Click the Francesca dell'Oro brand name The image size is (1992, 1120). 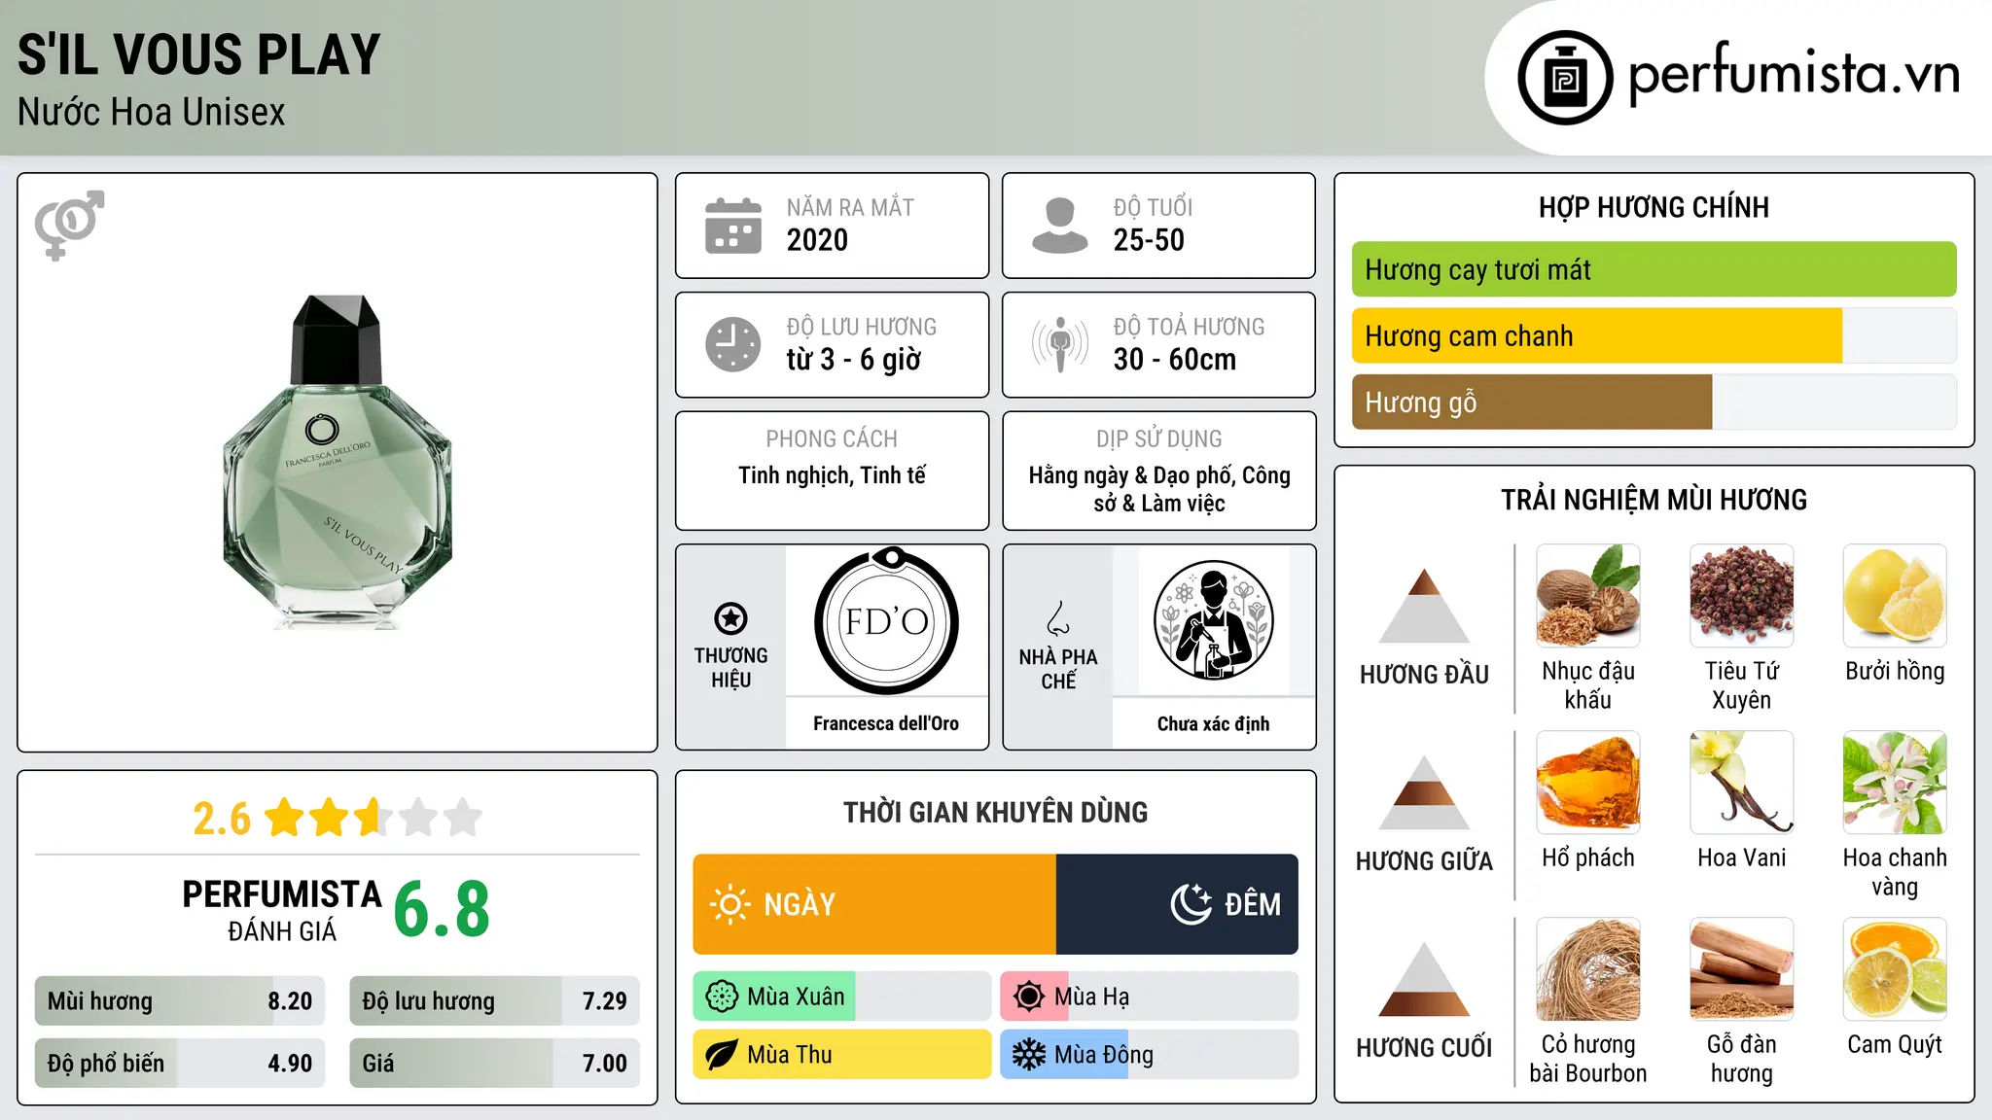886,723
